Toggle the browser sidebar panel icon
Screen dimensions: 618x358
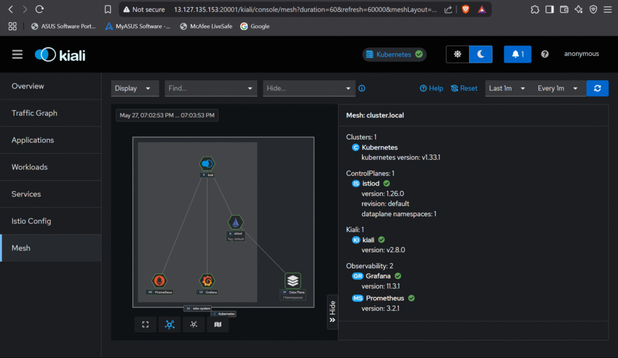549,10
